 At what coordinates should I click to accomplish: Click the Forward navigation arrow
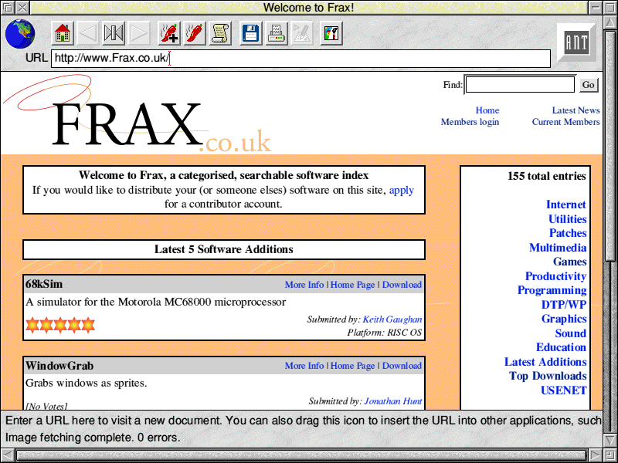coord(138,33)
